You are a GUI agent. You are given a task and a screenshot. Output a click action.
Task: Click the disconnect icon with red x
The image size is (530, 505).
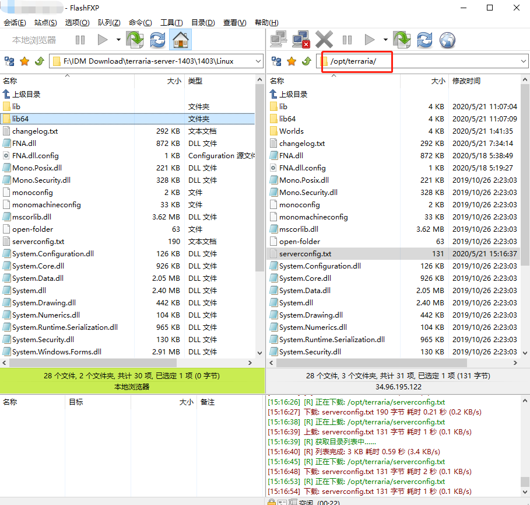301,40
